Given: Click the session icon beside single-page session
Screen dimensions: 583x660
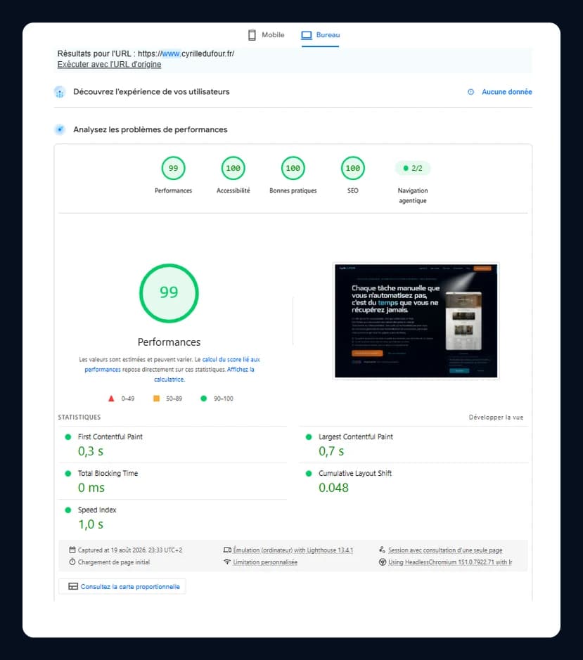Looking at the screenshot, I should pyautogui.click(x=382, y=550).
